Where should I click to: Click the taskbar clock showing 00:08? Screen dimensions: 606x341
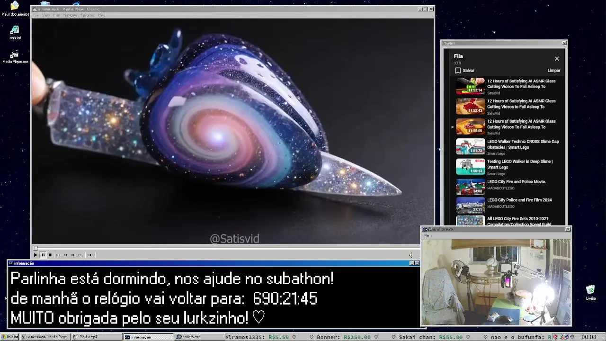coord(589,337)
